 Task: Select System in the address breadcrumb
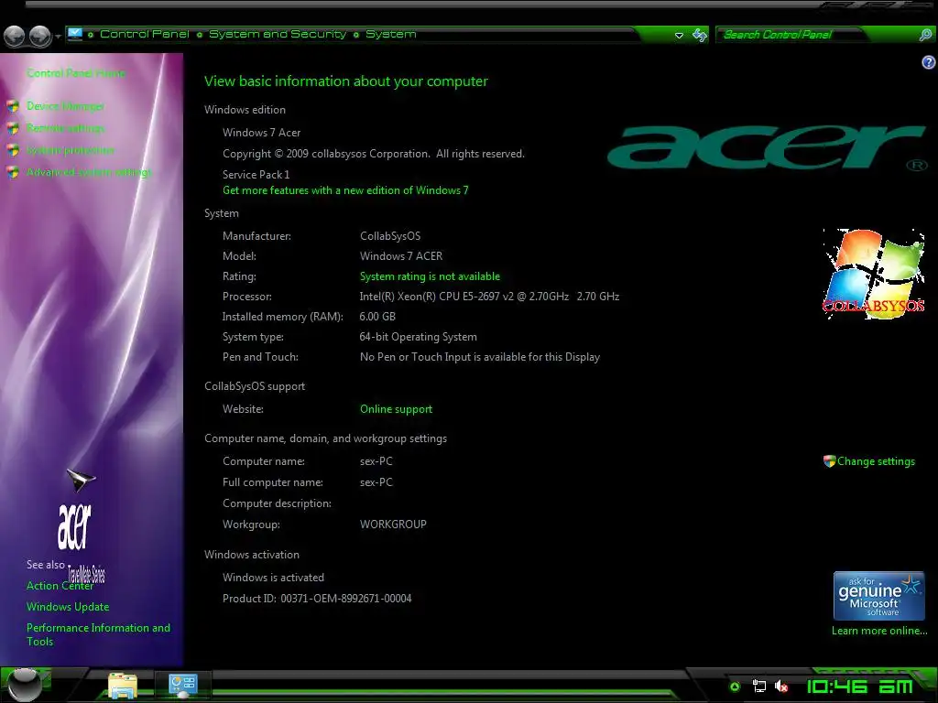coord(390,34)
